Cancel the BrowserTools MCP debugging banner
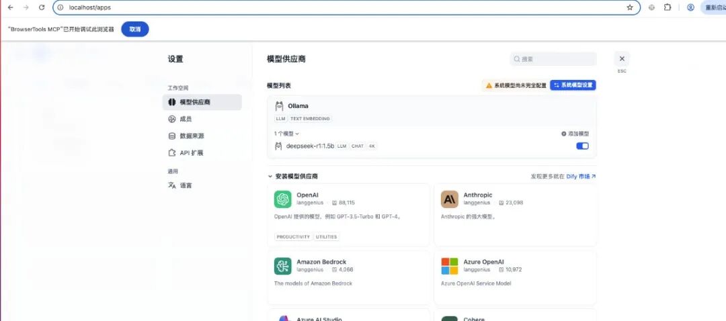Viewport: 726px width, 321px height. 134,29
